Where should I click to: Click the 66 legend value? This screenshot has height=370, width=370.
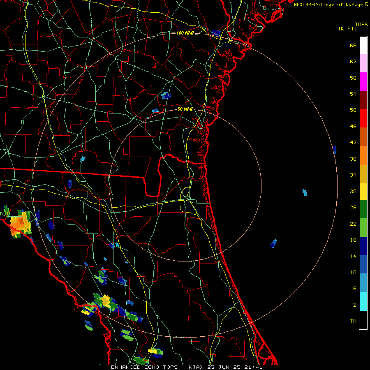point(353,45)
